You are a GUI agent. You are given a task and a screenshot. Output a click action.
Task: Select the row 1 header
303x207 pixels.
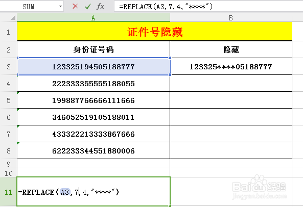pyautogui.click(x=9, y=32)
